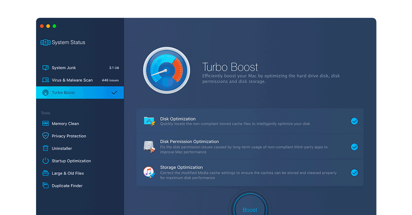Click the System Junk monitor icon
Screen dimensions: 412x215
tap(45, 68)
